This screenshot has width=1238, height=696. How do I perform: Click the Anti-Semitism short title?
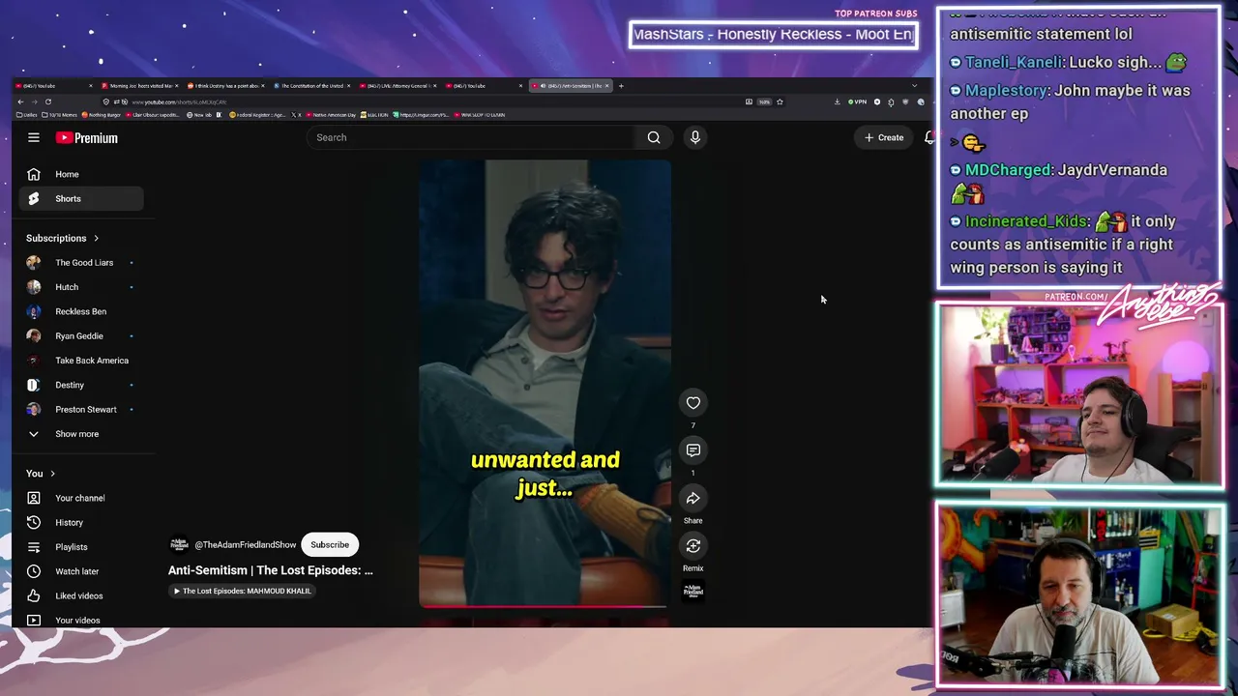(271, 570)
